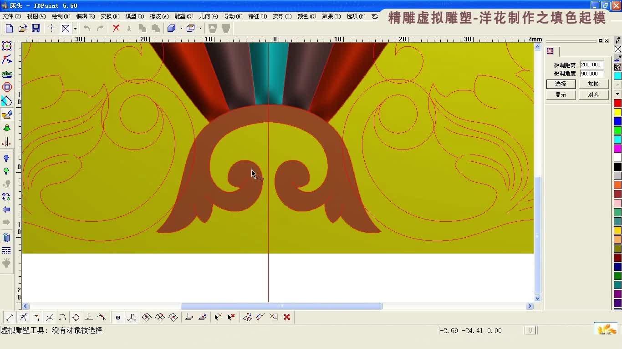
Task: Click the eyedropper color picker icon
Action: pyautogui.click(x=618, y=58)
